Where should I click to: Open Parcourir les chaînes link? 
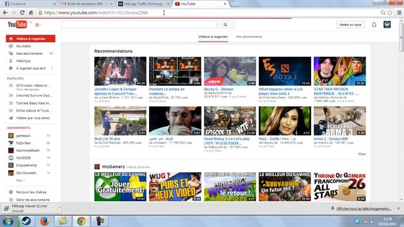coord(31,192)
